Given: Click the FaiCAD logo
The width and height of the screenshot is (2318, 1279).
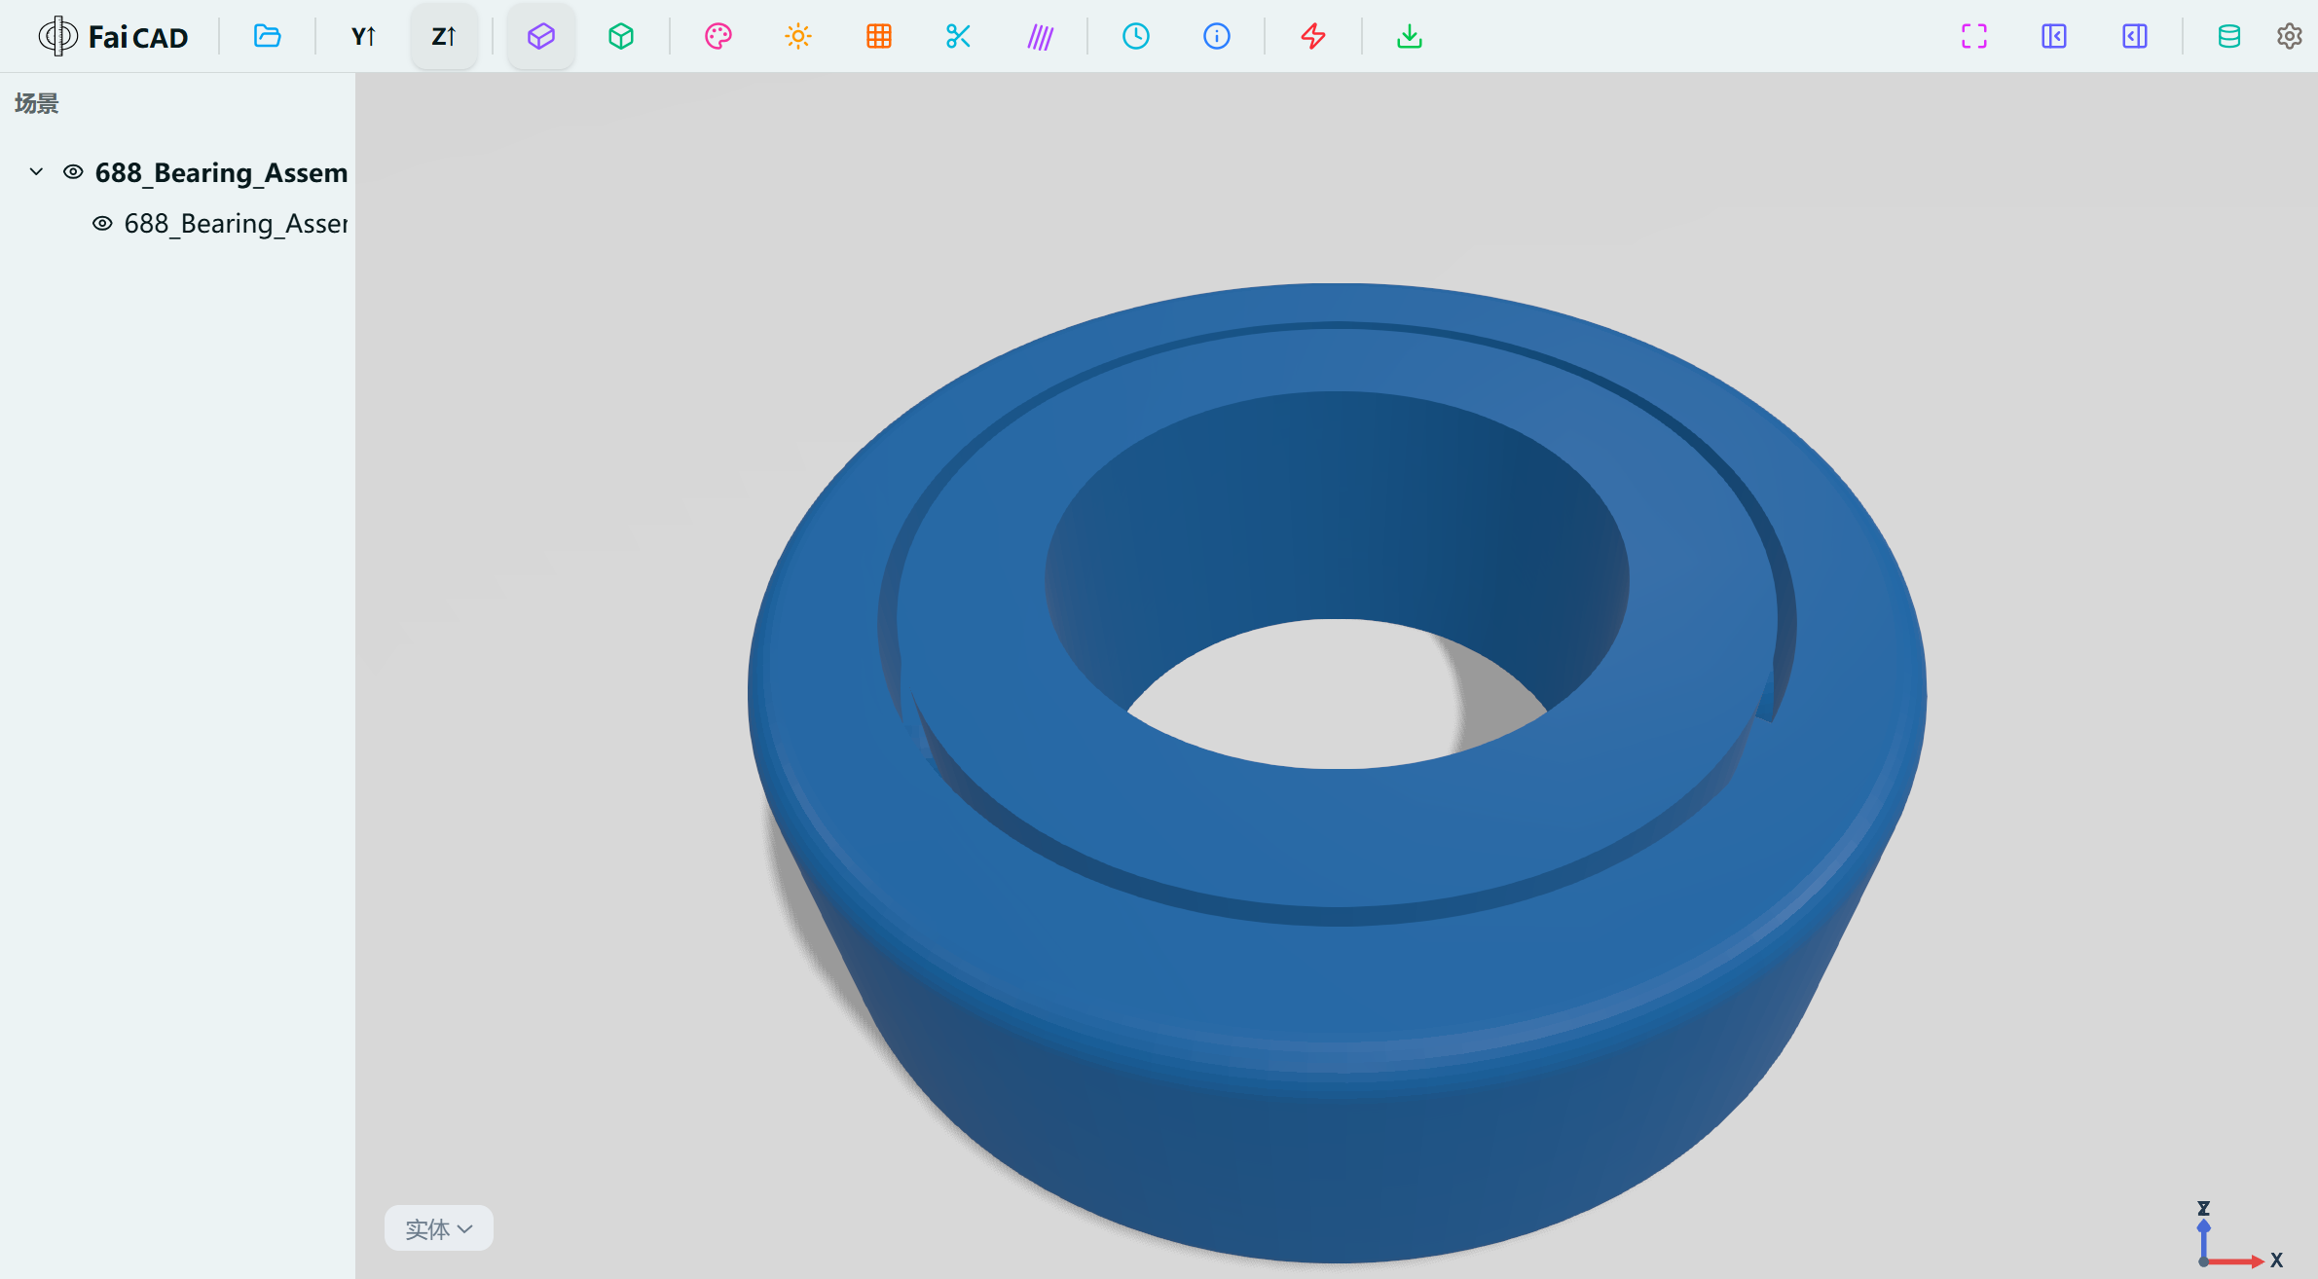Looking at the screenshot, I should pyautogui.click(x=113, y=36).
